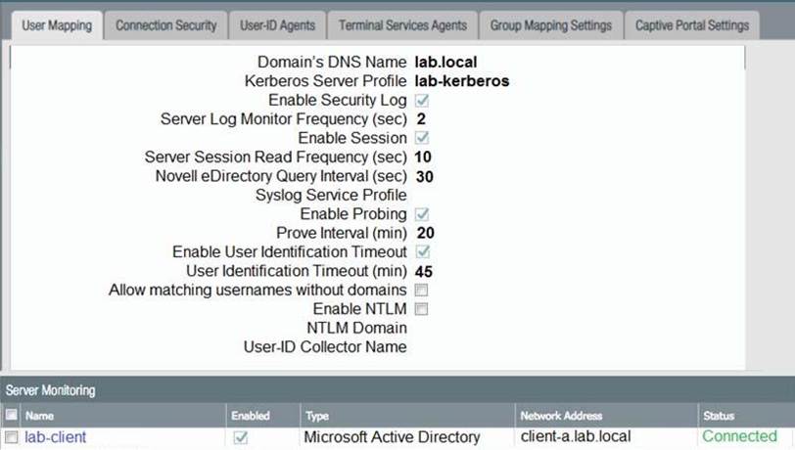Screen dimensions: 795x450
Task: Open Group Mapping Settings tab
Action: coord(550,25)
